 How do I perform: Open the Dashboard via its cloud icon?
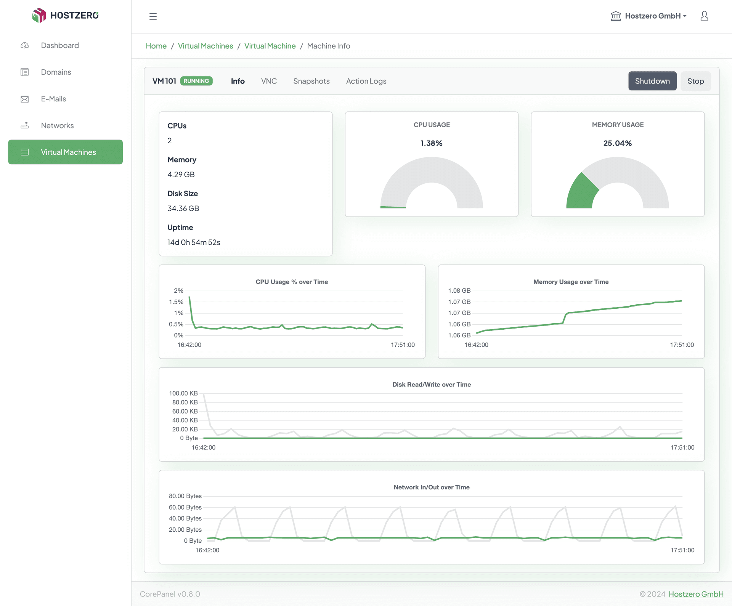click(x=24, y=45)
